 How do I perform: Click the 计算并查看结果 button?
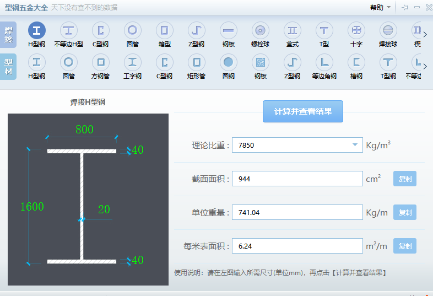tap(303, 111)
